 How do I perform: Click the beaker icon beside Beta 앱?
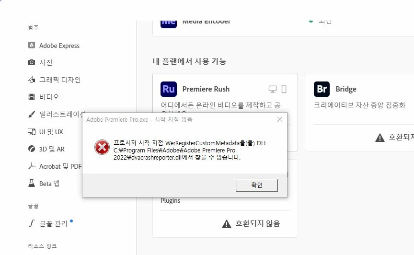(x=32, y=183)
